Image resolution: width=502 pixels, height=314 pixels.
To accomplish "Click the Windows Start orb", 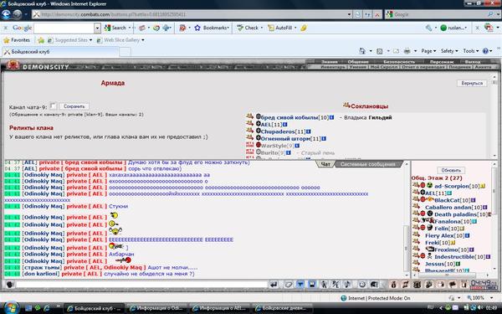I will point(11,307).
